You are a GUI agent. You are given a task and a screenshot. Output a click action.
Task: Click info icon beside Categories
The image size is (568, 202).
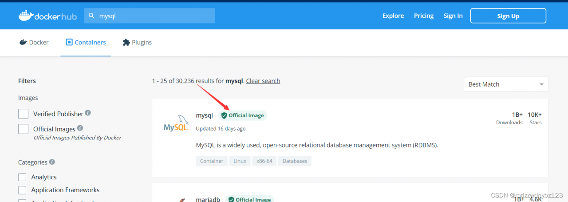pyautogui.click(x=52, y=162)
